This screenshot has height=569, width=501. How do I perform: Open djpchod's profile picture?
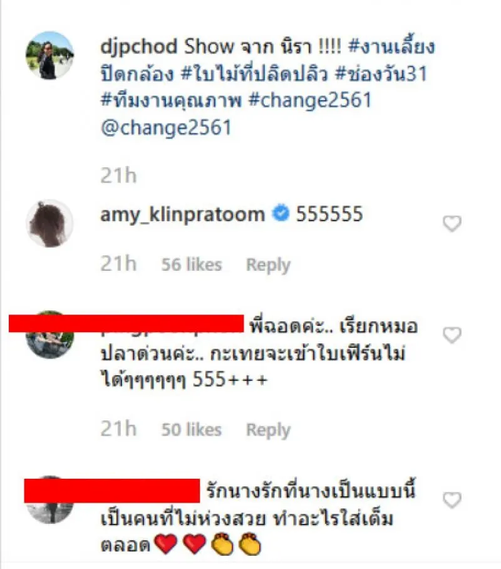50,56
